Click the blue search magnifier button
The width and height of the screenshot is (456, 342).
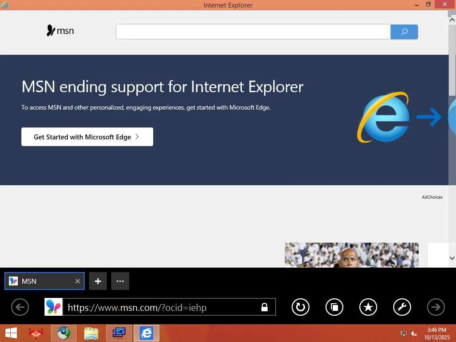coord(404,32)
